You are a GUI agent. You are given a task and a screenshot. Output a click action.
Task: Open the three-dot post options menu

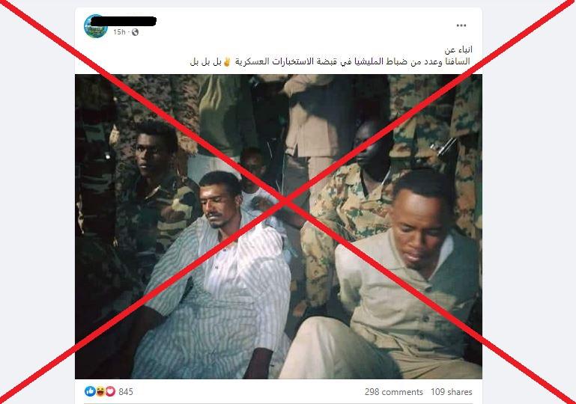pyautogui.click(x=461, y=25)
